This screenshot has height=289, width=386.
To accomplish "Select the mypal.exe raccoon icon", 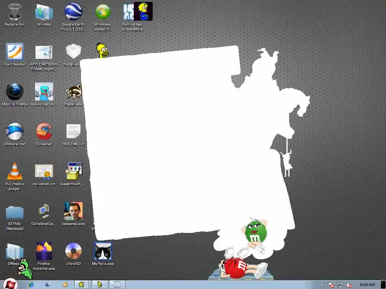I will click(74, 91).
